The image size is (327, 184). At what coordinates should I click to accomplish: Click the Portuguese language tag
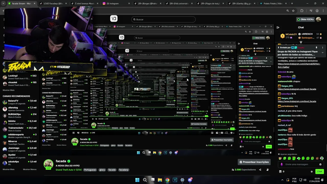point(90,170)
